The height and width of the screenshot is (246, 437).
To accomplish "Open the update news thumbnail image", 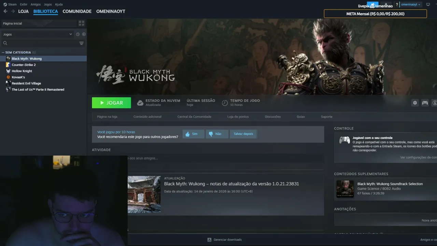I will click(x=144, y=194).
